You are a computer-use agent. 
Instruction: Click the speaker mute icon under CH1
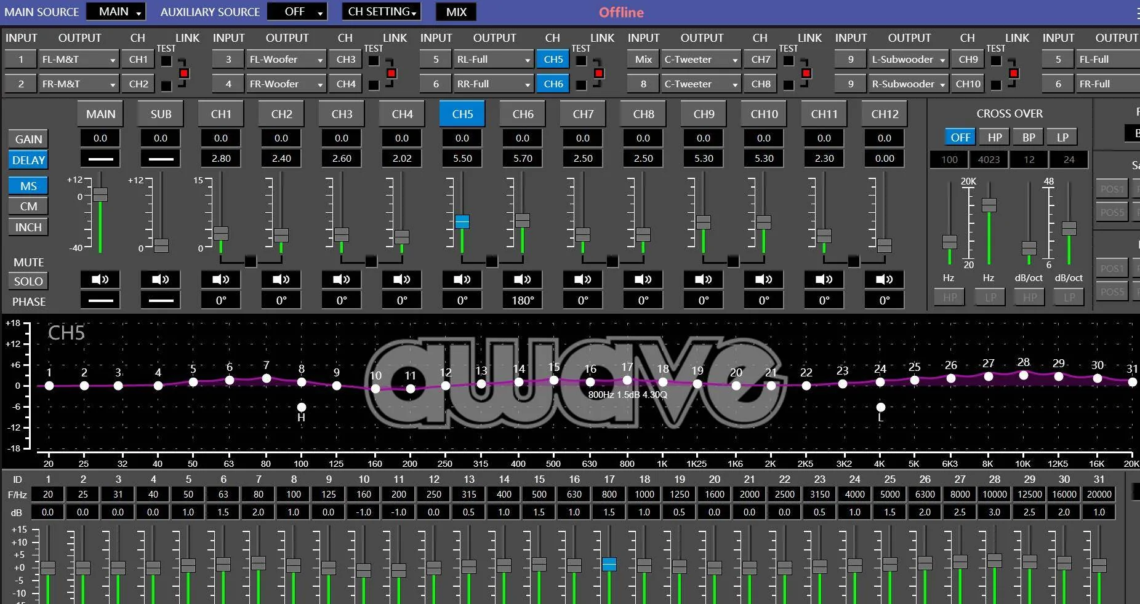[221, 280]
